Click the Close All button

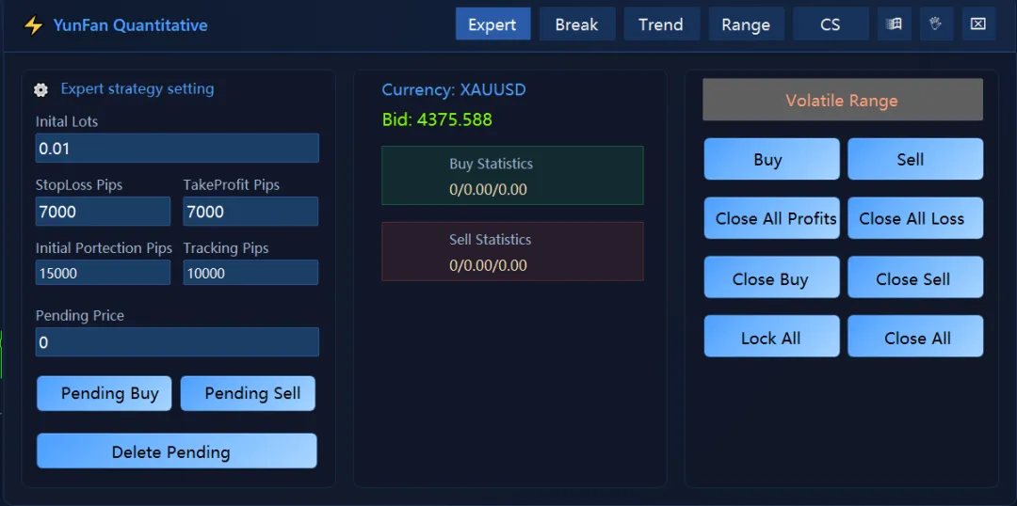coord(915,337)
